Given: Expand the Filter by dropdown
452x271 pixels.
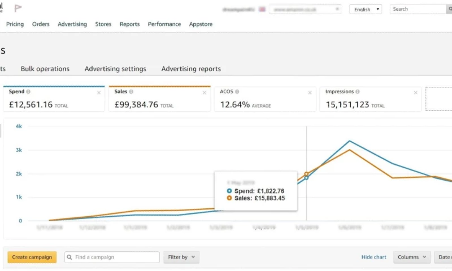Looking at the screenshot, I should click(181, 257).
